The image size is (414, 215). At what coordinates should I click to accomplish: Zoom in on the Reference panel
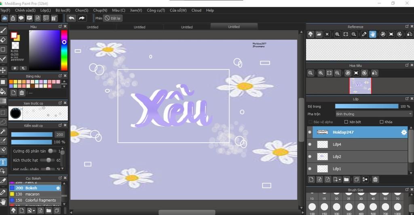coord(337,34)
